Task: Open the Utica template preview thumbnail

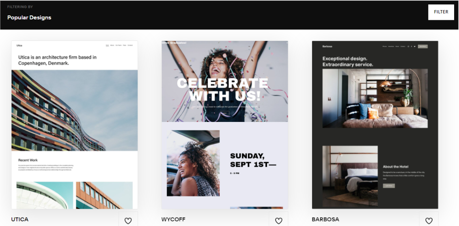Action: coord(74,125)
